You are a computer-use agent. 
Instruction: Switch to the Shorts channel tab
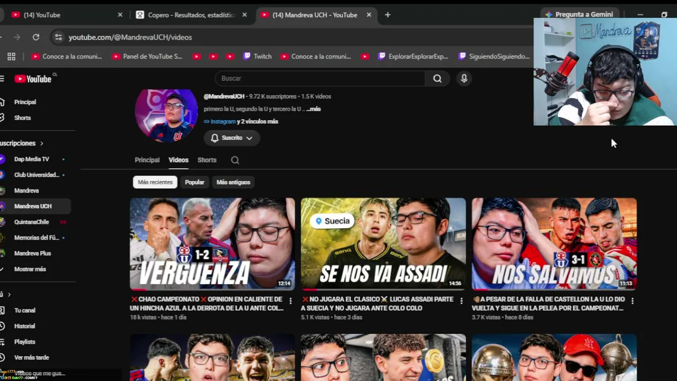[x=207, y=160]
